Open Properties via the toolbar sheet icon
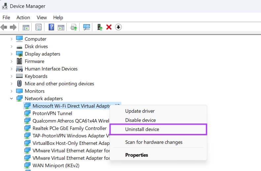 coord(39,27)
